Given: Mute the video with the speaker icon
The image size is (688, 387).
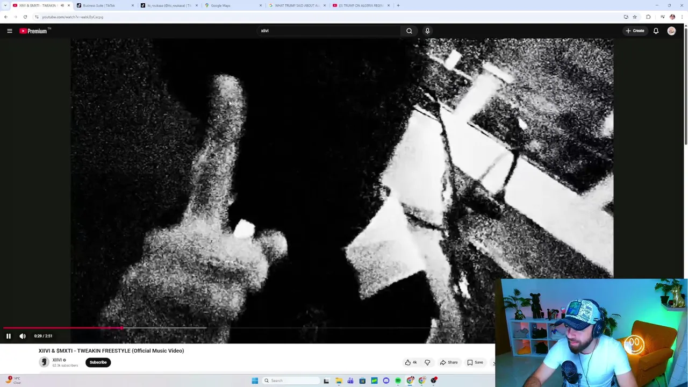Looking at the screenshot, I should tap(23, 336).
